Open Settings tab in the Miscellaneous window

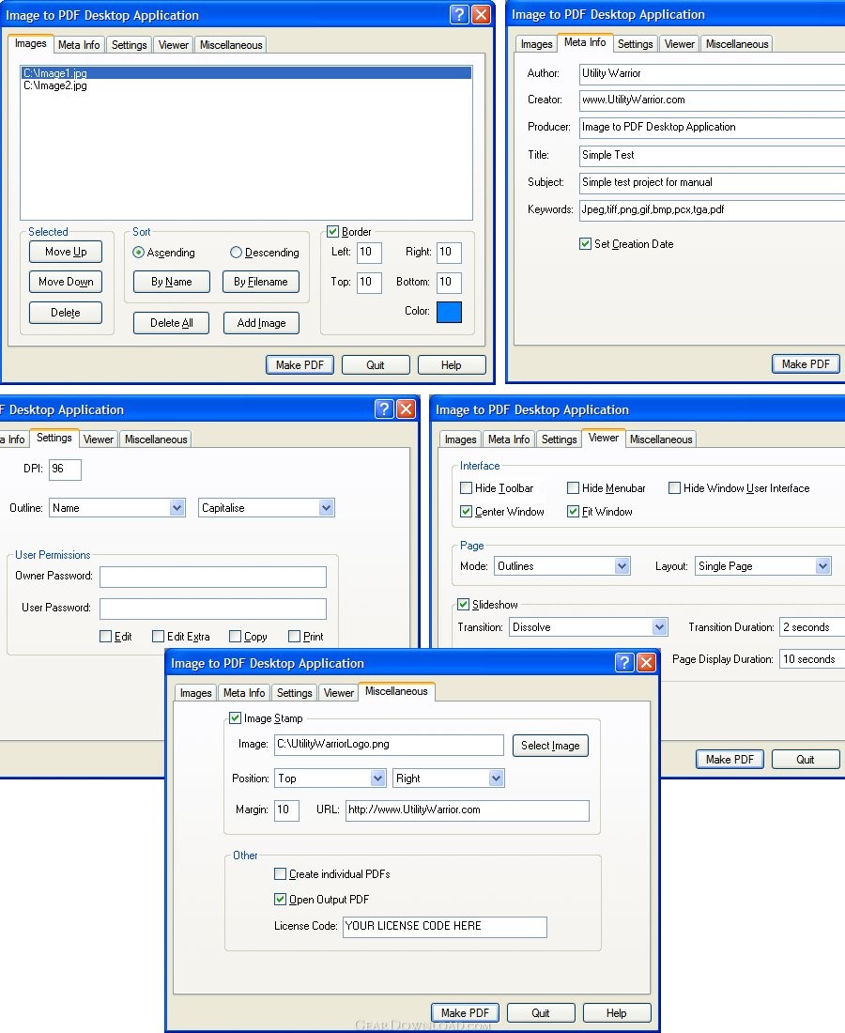(295, 693)
